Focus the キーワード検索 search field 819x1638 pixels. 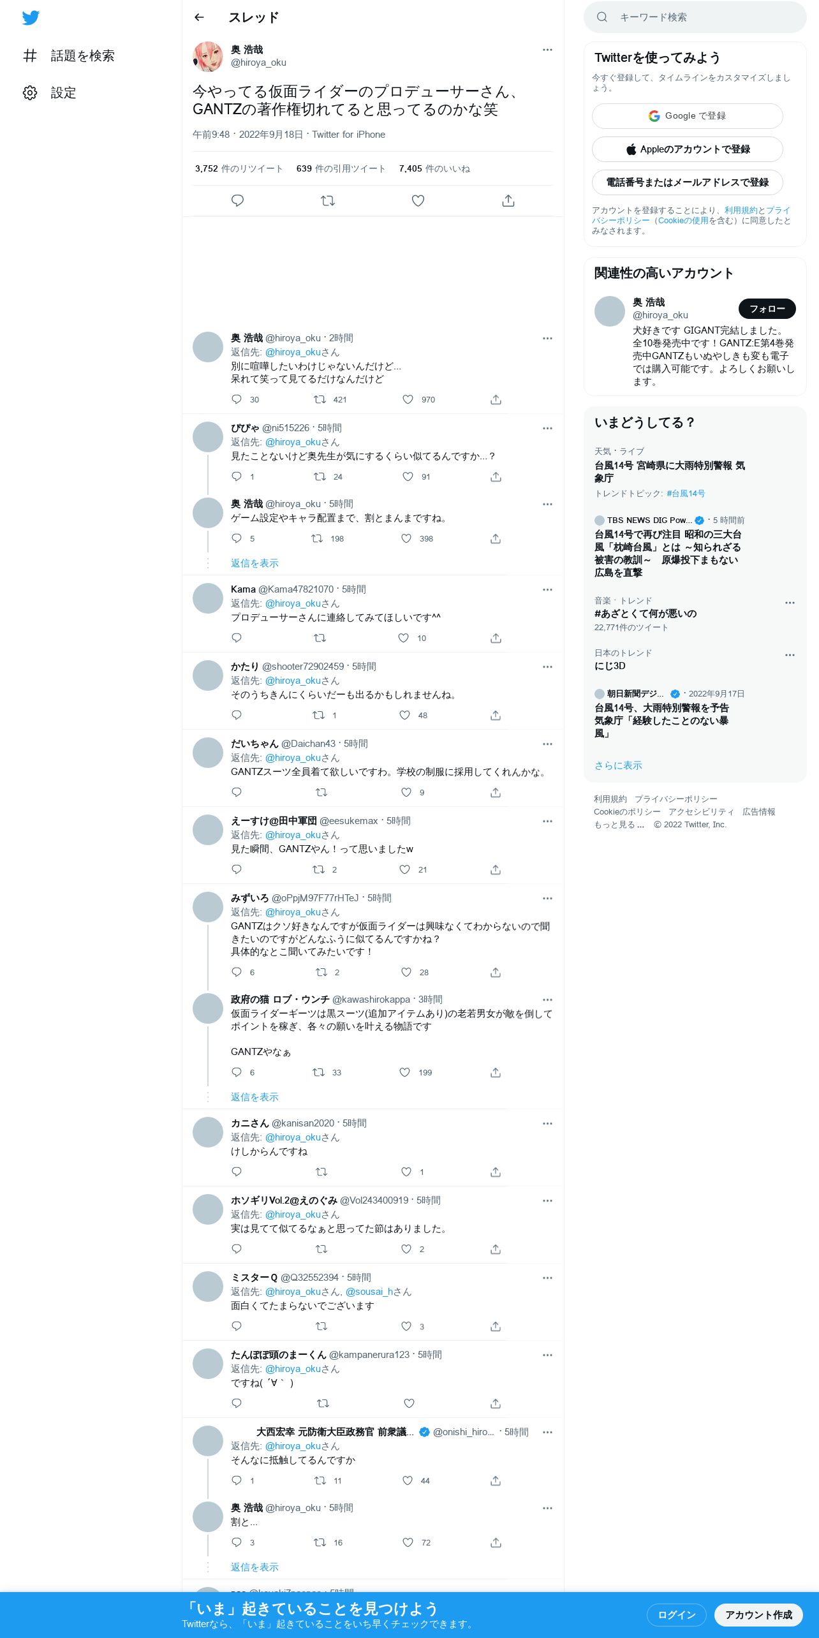(x=695, y=17)
